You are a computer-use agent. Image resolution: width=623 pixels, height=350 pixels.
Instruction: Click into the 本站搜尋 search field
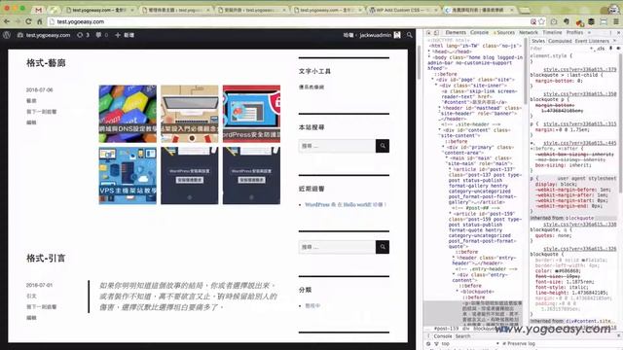tap(338, 146)
